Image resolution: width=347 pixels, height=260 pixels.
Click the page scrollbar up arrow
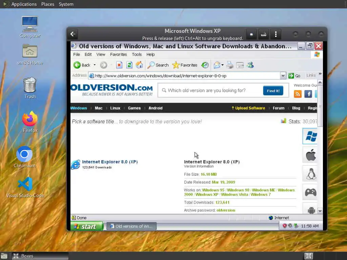(320, 83)
